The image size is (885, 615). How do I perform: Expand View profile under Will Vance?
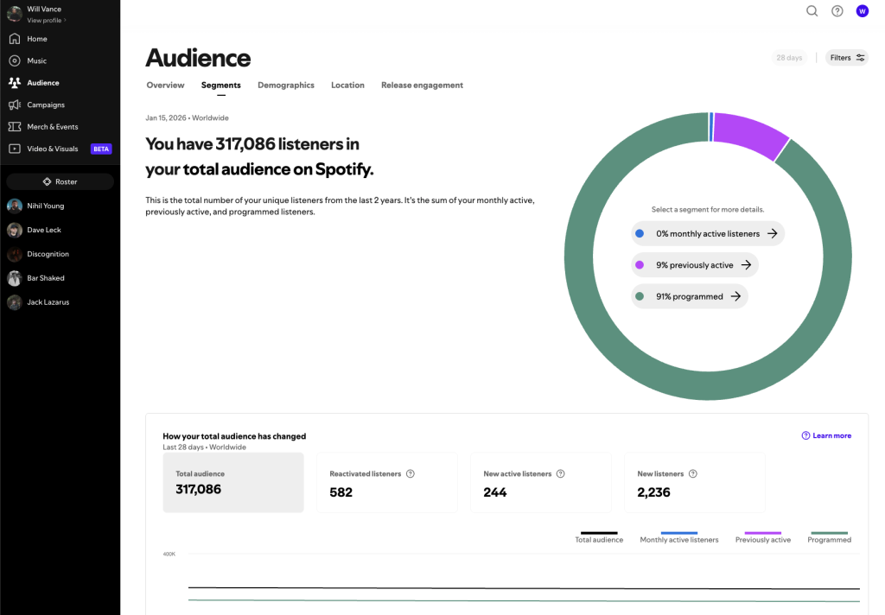click(x=47, y=20)
